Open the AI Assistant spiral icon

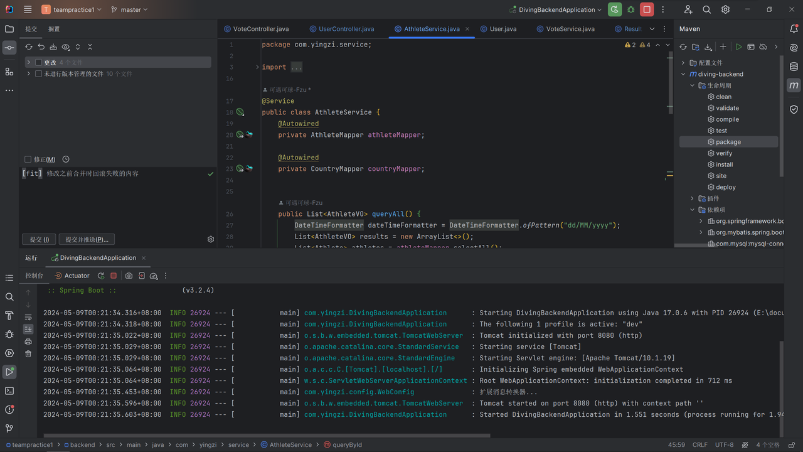pyautogui.click(x=794, y=48)
